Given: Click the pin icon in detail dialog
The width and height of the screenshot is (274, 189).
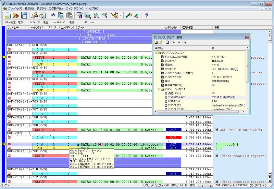Looking at the screenshot, I should pos(185,42).
